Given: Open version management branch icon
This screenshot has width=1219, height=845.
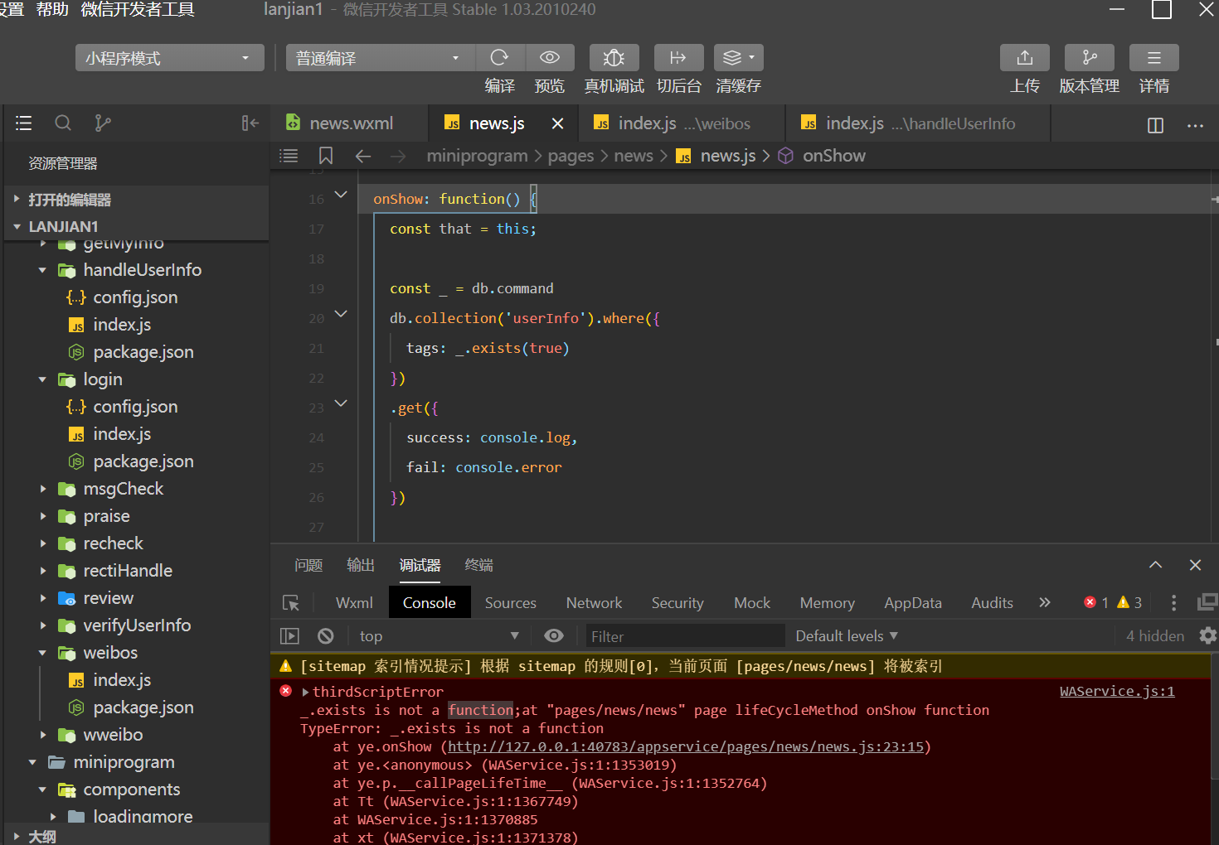Looking at the screenshot, I should pyautogui.click(x=1090, y=57).
